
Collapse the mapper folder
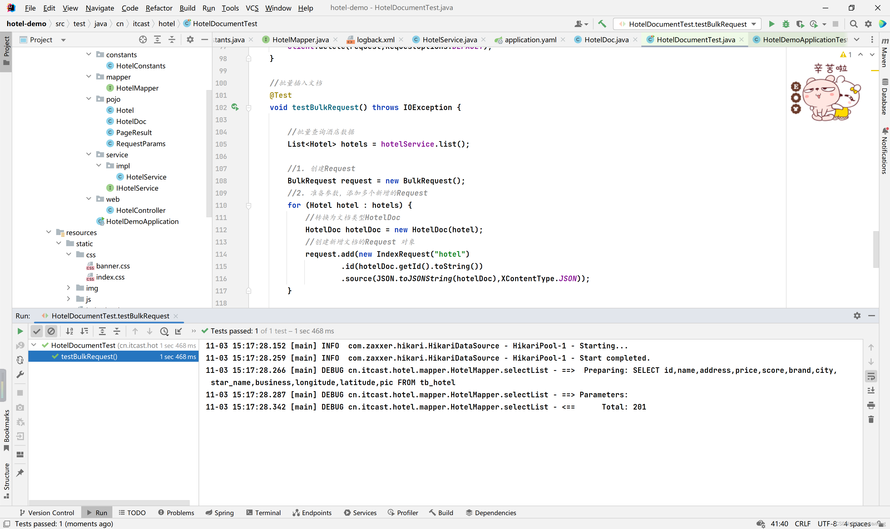(89, 77)
